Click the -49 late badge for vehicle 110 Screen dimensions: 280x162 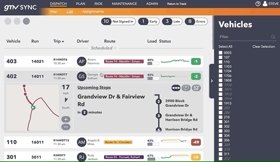click(x=196, y=142)
